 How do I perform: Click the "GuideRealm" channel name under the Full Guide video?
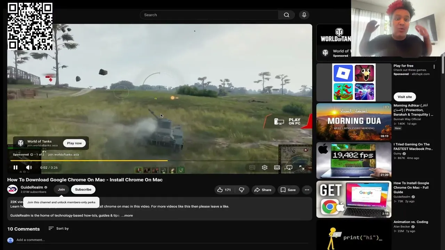click(x=402, y=197)
